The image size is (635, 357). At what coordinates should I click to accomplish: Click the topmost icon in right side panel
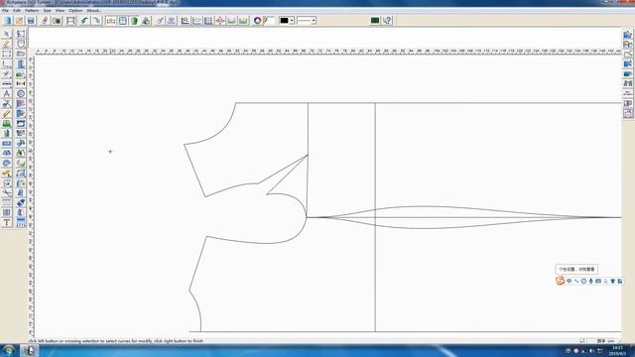click(x=628, y=35)
